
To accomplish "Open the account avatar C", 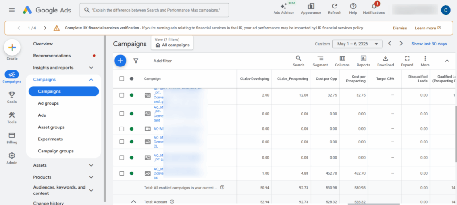I will coord(446,10).
